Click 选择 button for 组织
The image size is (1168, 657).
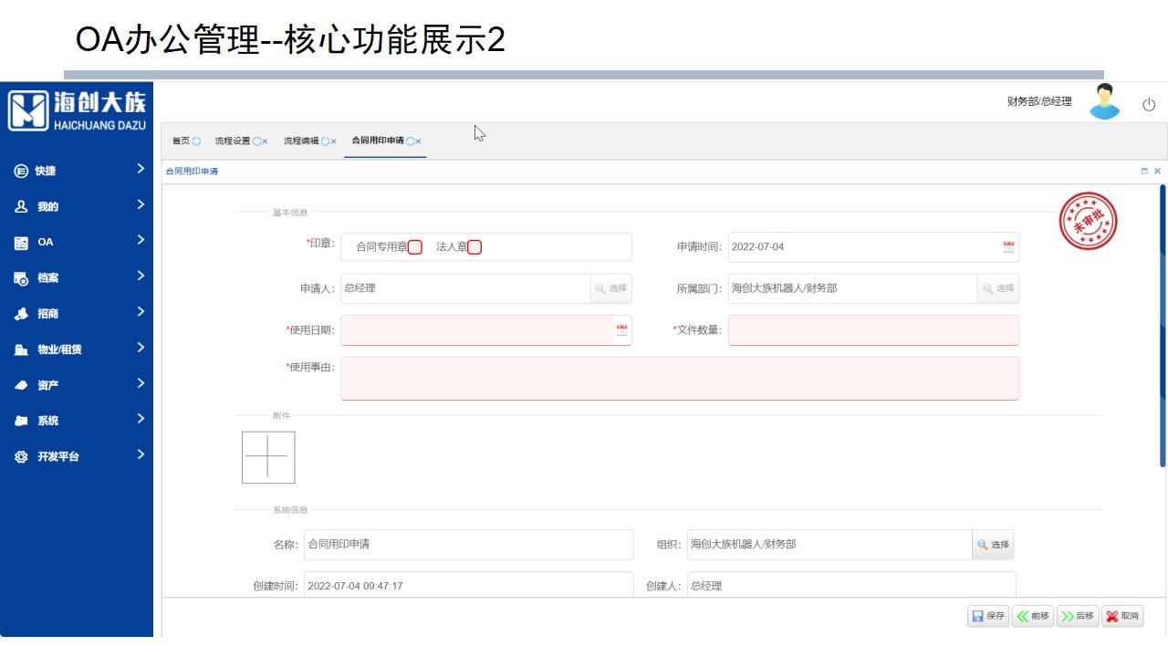993,545
